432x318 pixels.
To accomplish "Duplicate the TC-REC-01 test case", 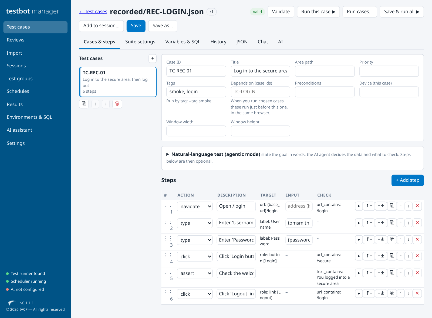I will [x=84, y=104].
